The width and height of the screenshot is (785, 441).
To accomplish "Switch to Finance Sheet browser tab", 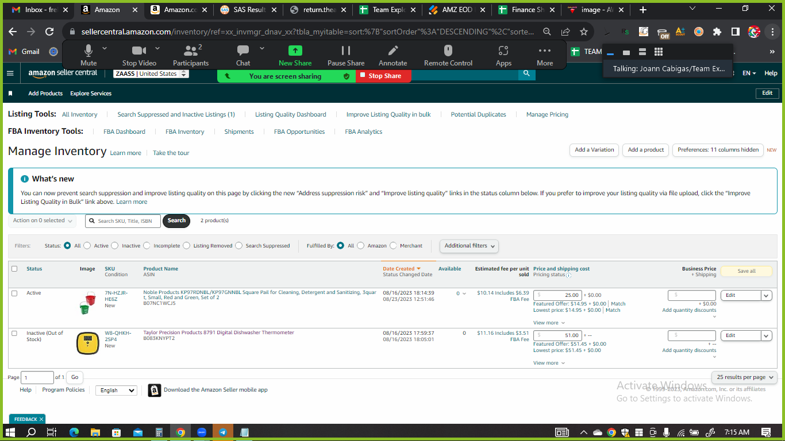I will [x=526, y=10].
